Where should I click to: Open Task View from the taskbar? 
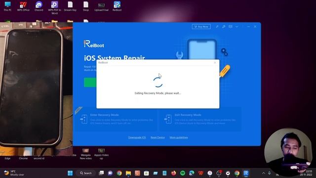[x=101, y=173]
